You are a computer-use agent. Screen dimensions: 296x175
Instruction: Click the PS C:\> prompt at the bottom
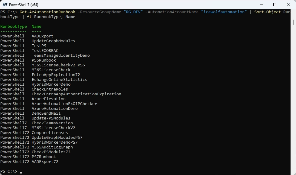point(9,171)
